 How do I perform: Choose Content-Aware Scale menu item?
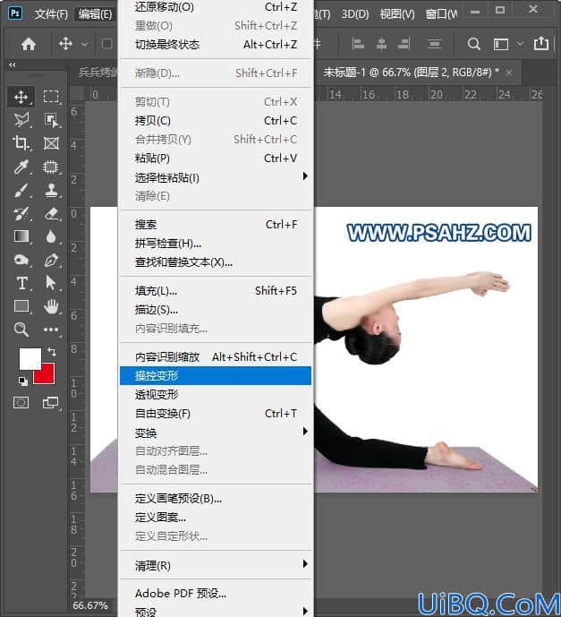pos(216,357)
